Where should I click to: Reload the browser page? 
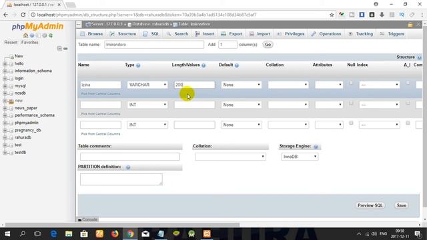coord(23,15)
